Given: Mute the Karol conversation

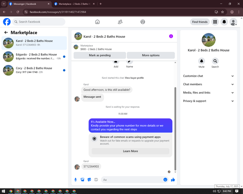Looking at the screenshot, I should tap(202, 61).
